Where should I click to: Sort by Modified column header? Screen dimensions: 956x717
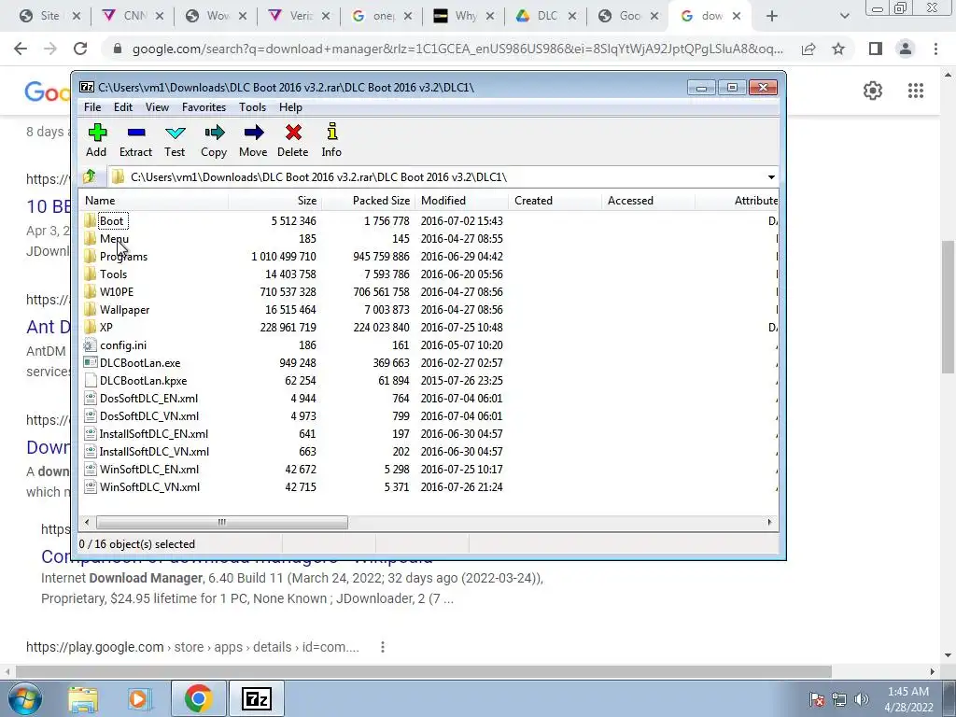461,201
